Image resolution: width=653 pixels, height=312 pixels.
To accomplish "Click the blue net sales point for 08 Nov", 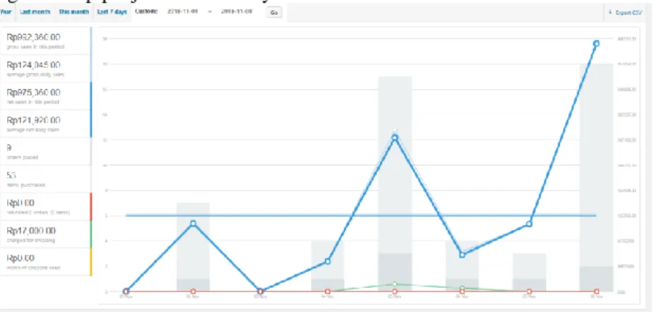I will pyautogui.click(x=596, y=43).
